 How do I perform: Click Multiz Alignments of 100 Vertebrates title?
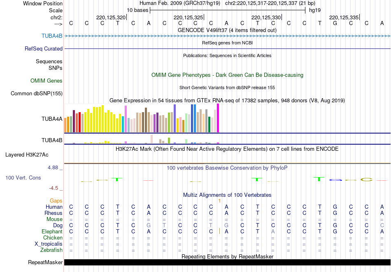tap(227, 195)
